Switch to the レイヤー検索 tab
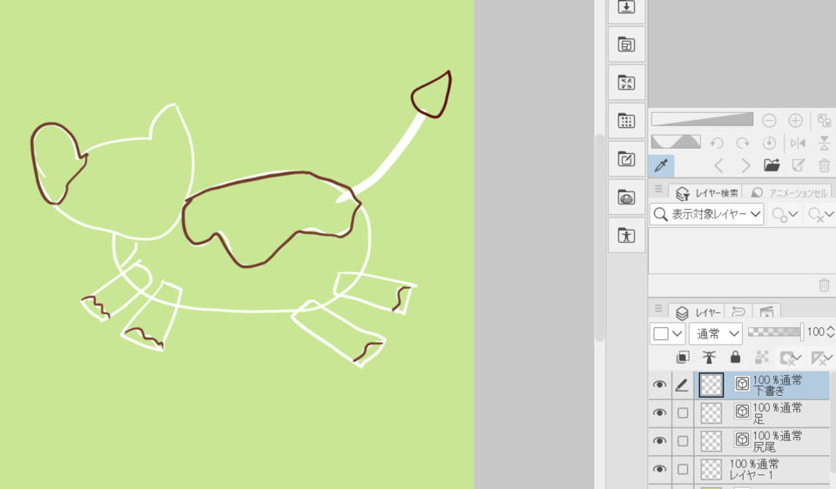 (707, 193)
